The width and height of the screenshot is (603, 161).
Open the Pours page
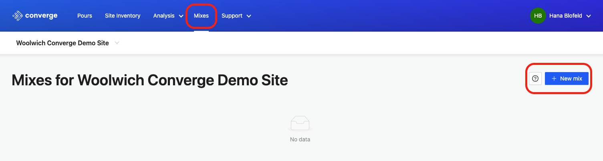click(85, 16)
